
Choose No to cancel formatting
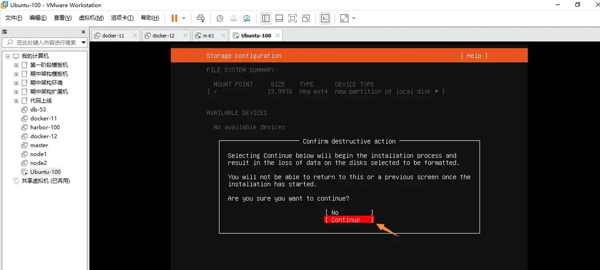click(x=349, y=212)
